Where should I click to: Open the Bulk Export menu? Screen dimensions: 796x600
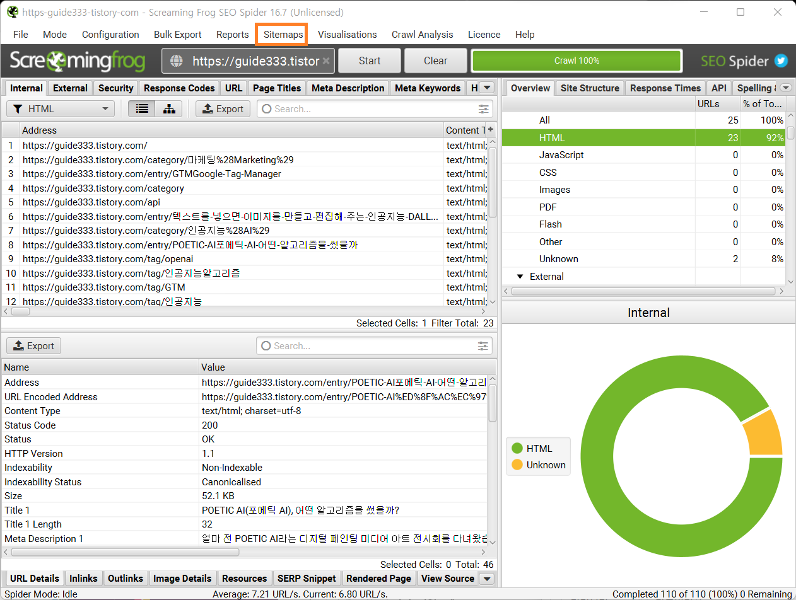tap(178, 35)
